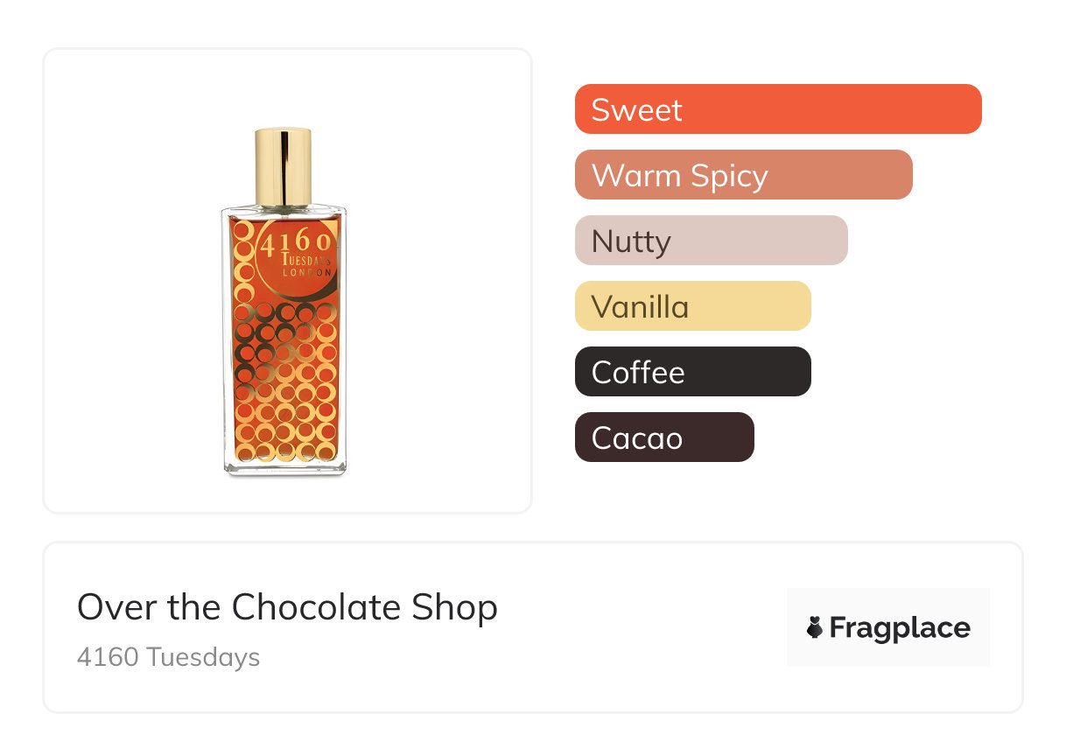1066x756 pixels.
Task: Select the Sweet accord bar
Action: [x=778, y=109]
